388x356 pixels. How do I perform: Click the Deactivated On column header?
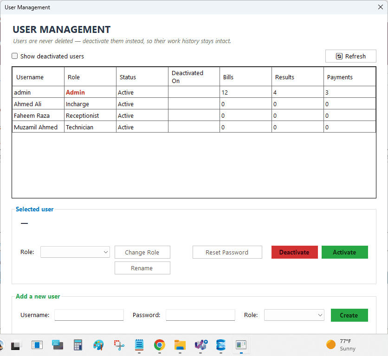194,77
